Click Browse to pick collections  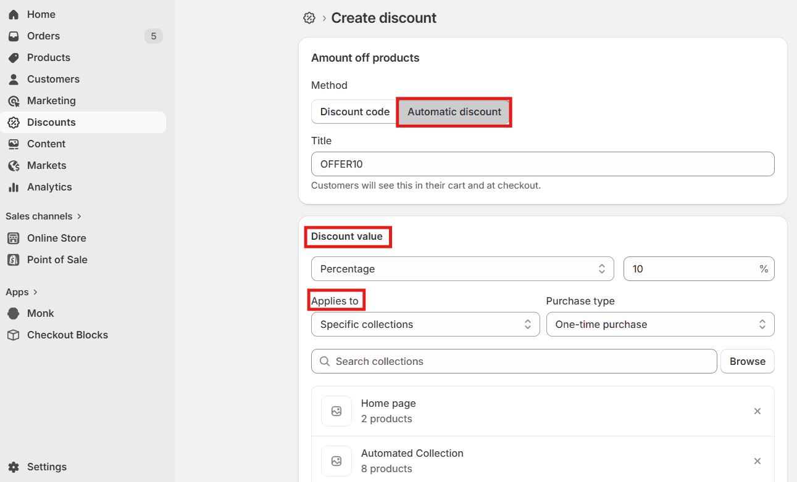747,361
